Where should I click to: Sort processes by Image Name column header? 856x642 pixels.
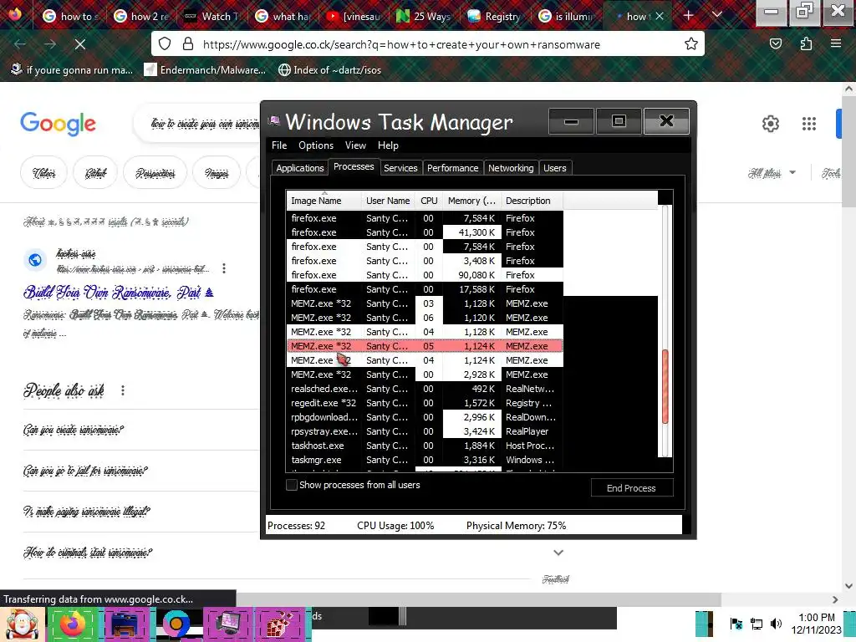(x=324, y=201)
